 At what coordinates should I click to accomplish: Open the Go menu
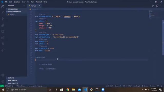point(28,2)
